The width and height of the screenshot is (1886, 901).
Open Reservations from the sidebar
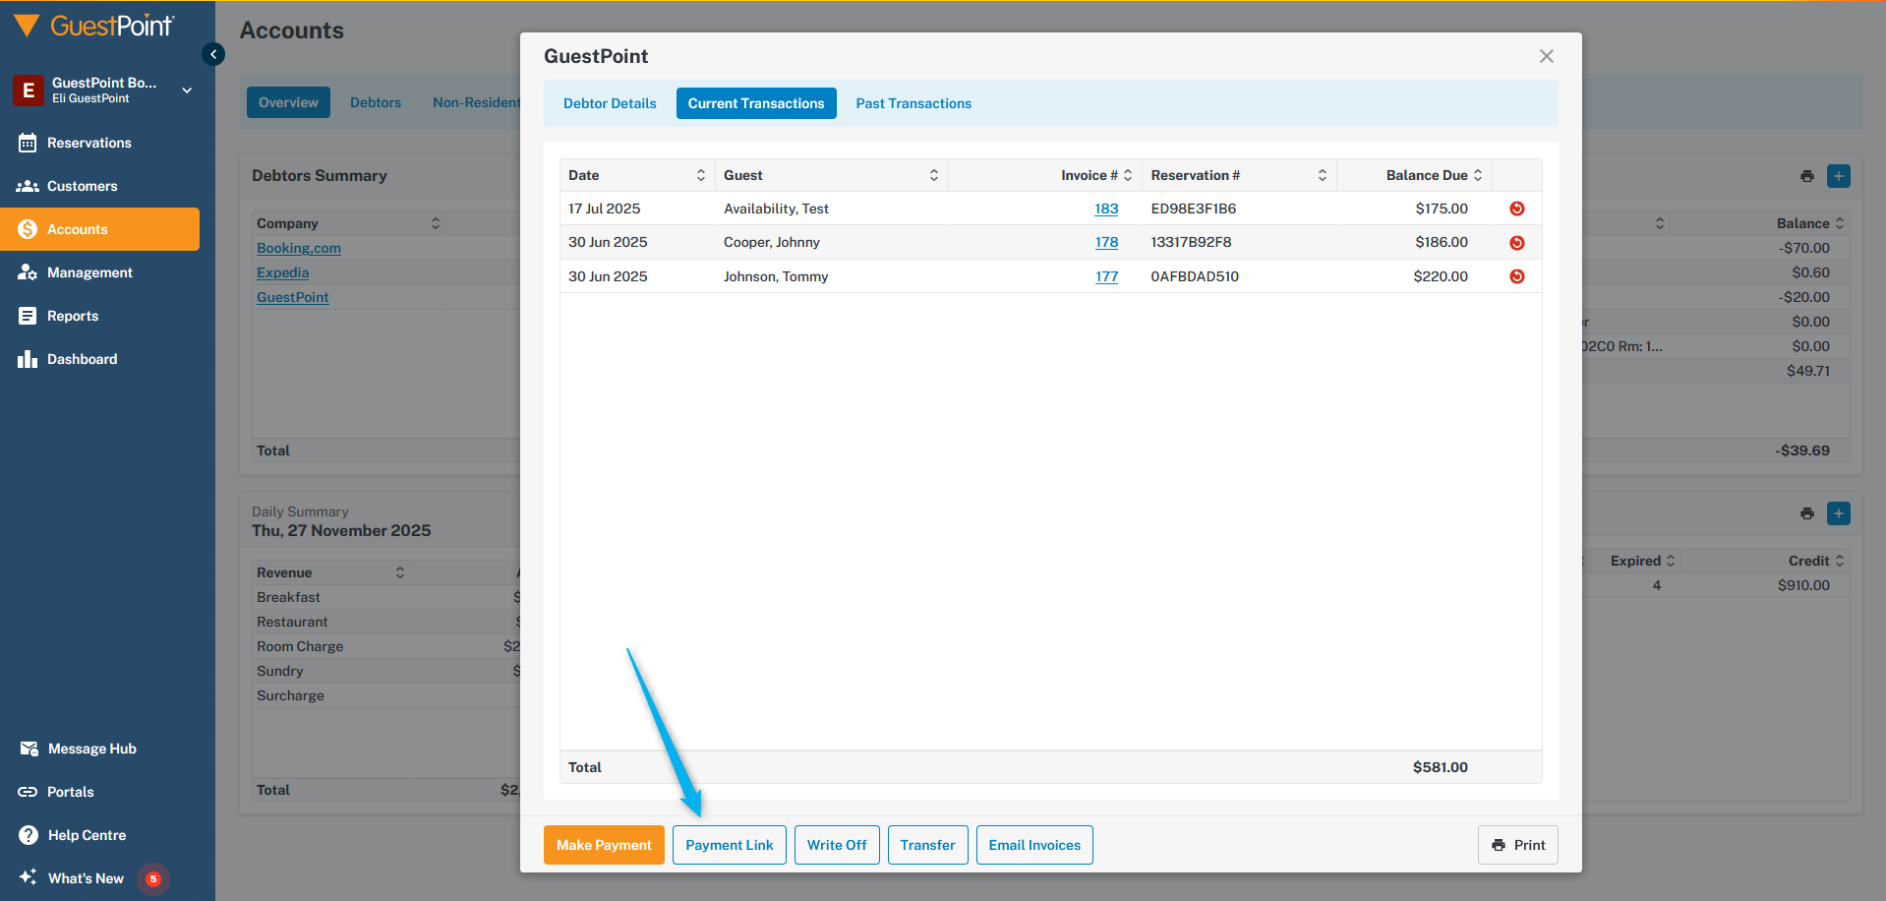(88, 143)
